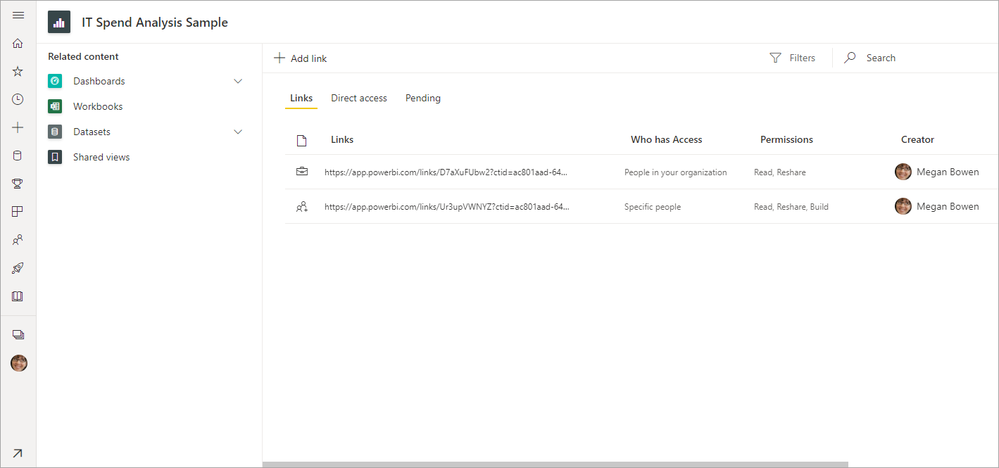Click the horizontal scrollbar at the bottom

coord(555,464)
